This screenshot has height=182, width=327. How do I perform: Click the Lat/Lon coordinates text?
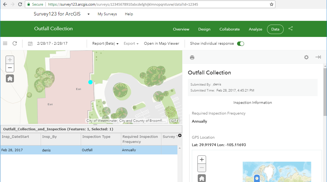coord(219,145)
